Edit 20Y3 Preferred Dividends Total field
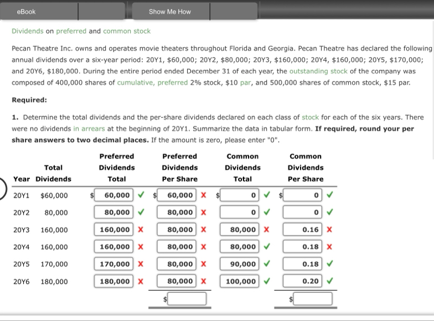The height and width of the screenshot is (321, 434). click(x=113, y=229)
